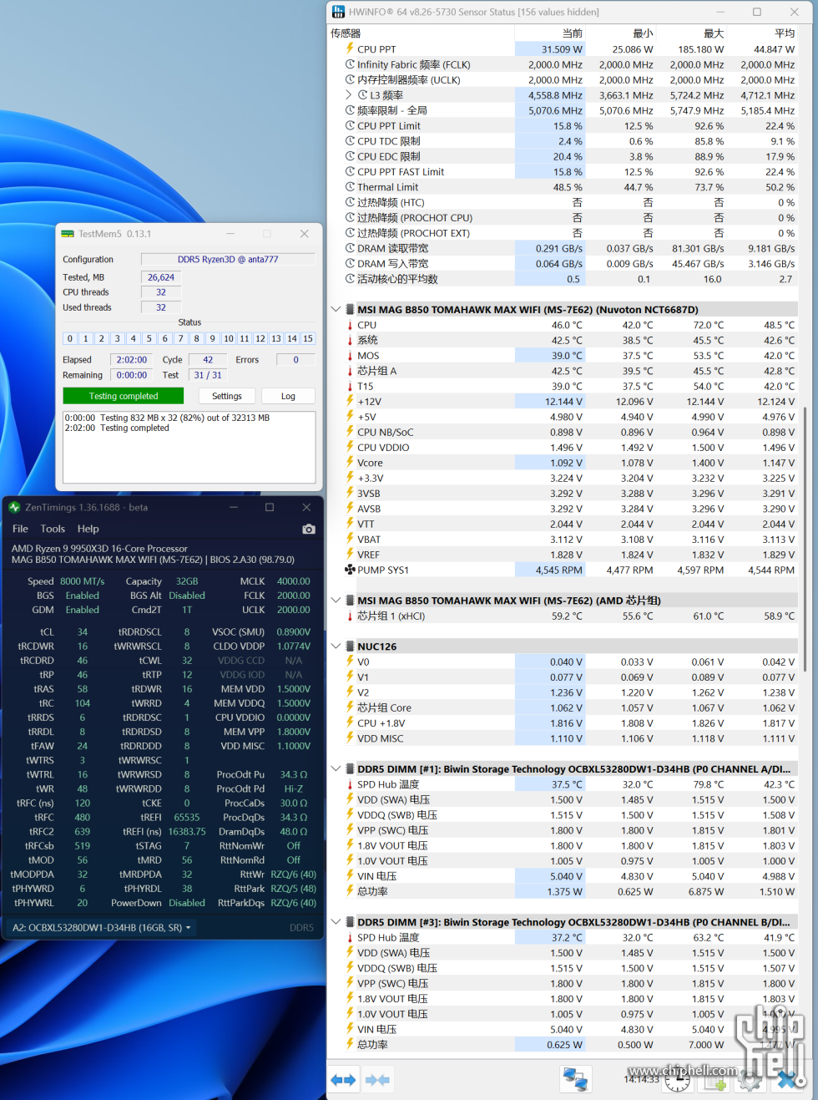Sort by the 当前 column header
The height and width of the screenshot is (1100, 818).
coord(548,33)
